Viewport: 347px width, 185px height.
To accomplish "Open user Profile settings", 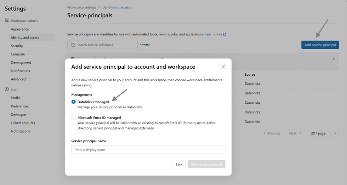I will tap(16, 98).
